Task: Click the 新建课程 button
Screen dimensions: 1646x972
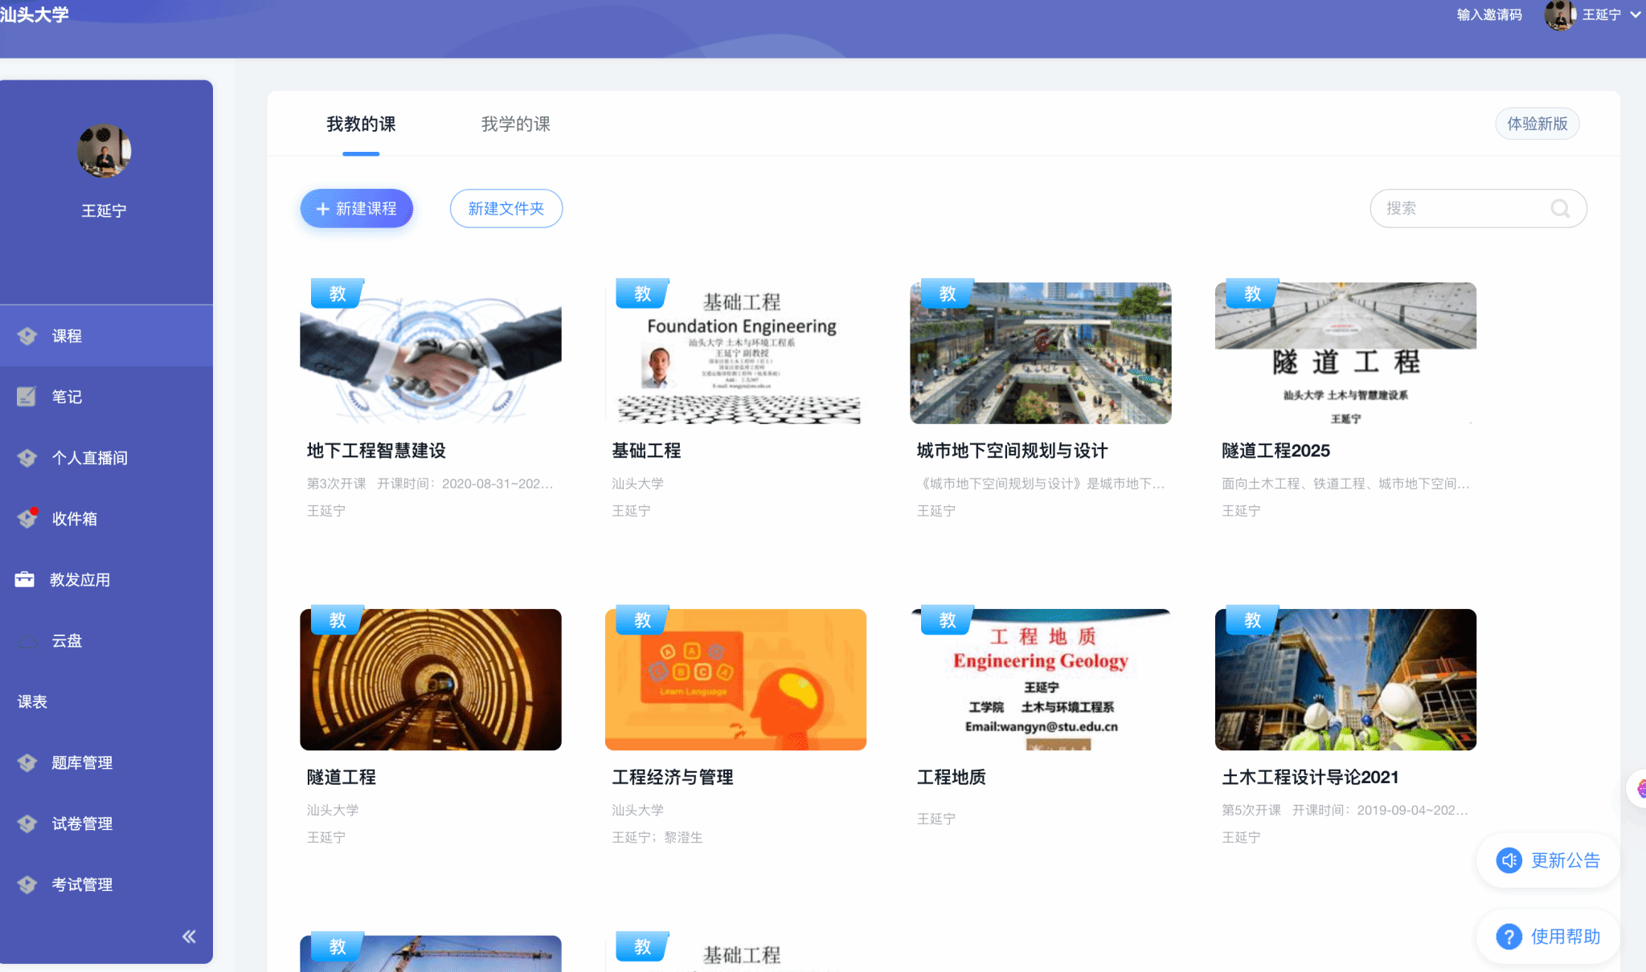Action: point(357,209)
